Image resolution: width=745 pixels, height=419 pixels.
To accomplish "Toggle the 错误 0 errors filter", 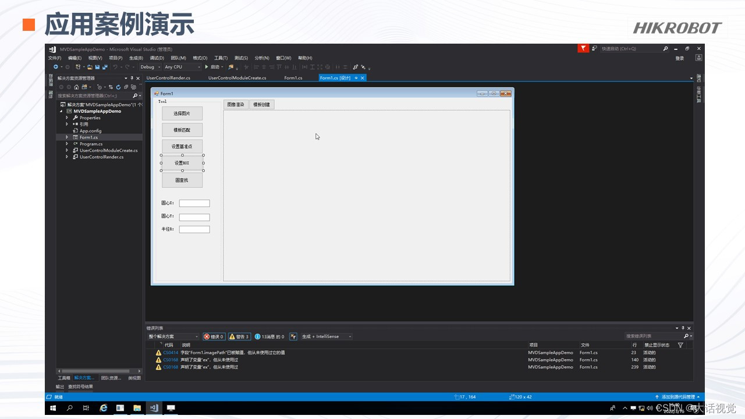I will pyautogui.click(x=214, y=336).
